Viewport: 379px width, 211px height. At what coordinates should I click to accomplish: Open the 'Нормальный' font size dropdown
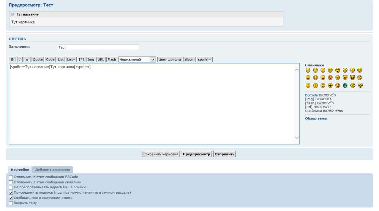pos(137,59)
